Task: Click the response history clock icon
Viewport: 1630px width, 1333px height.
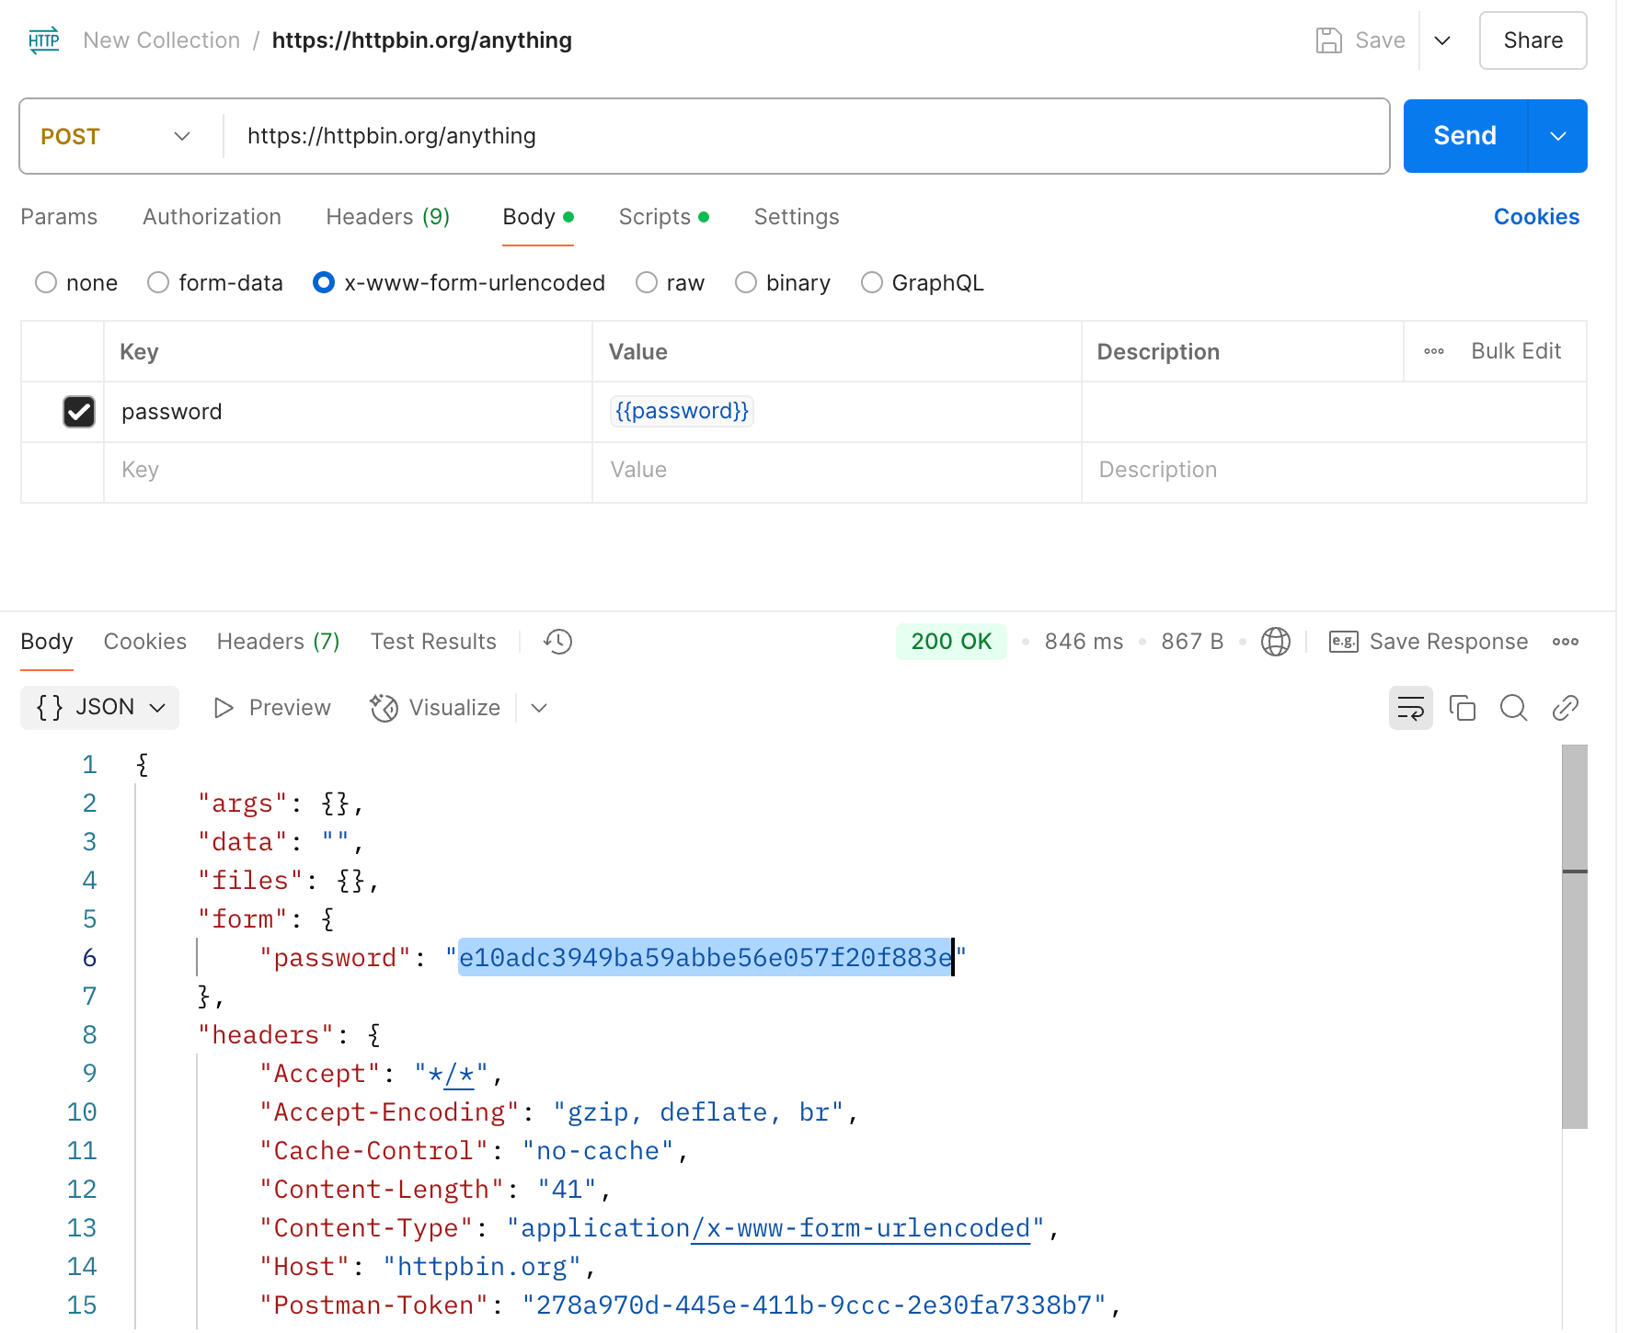Action: coord(558,642)
